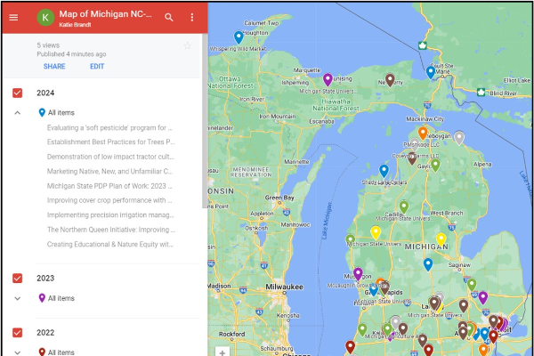Viewport: 534px width, 356px height.
Task: Click the Green Bay city label on map
Action: [279, 198]
